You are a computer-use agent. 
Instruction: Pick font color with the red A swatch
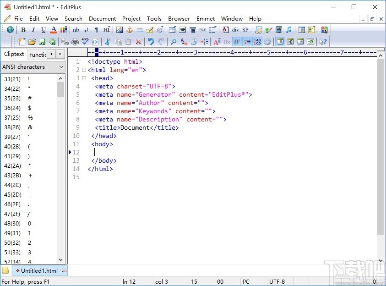[x=54, y=30]
